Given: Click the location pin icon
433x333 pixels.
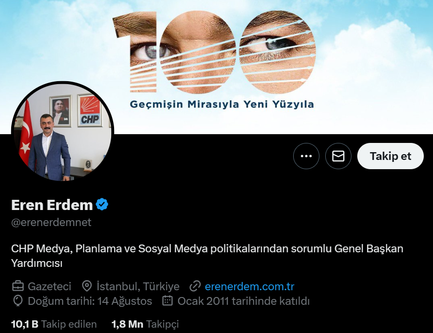Looking at the screenshot, I should coord(87,286).
